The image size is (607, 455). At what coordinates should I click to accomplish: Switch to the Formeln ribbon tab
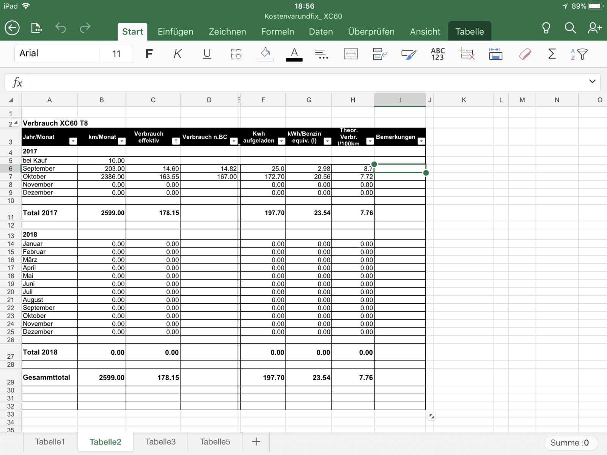click(x=277, y=32)
